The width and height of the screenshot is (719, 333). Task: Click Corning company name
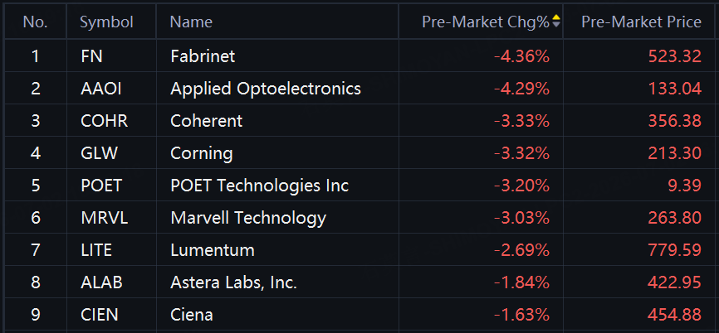coord(201,153)
